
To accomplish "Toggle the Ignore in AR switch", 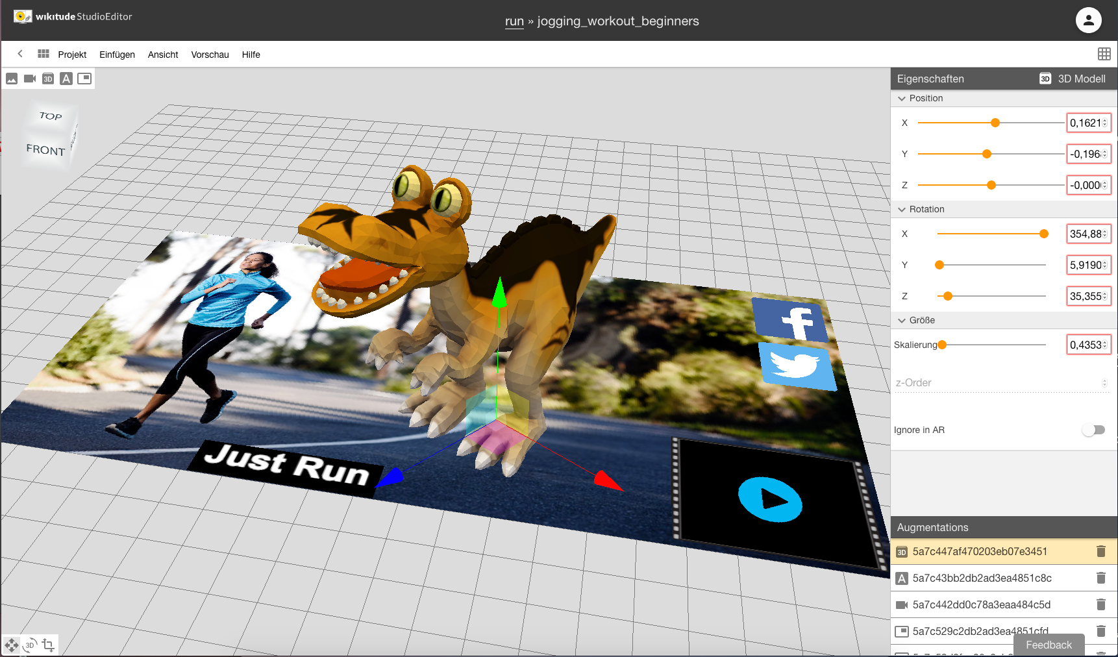I will coord(1093,430).
